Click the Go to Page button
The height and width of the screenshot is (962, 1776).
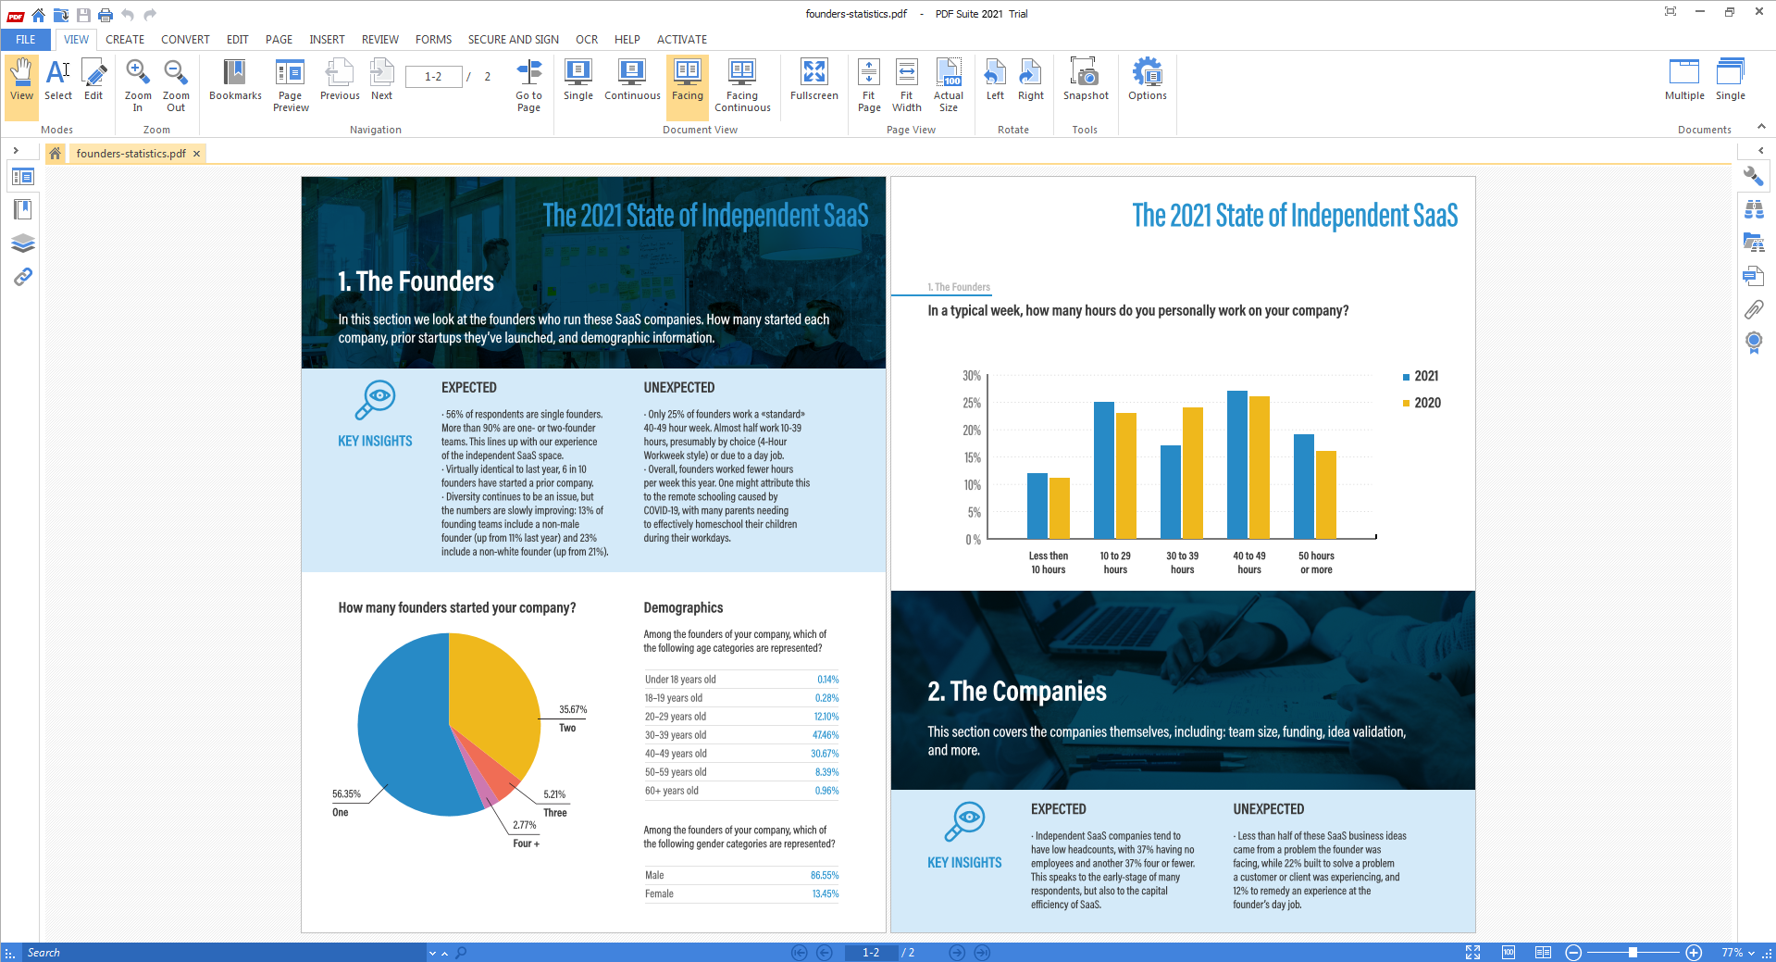pos(528,83)
